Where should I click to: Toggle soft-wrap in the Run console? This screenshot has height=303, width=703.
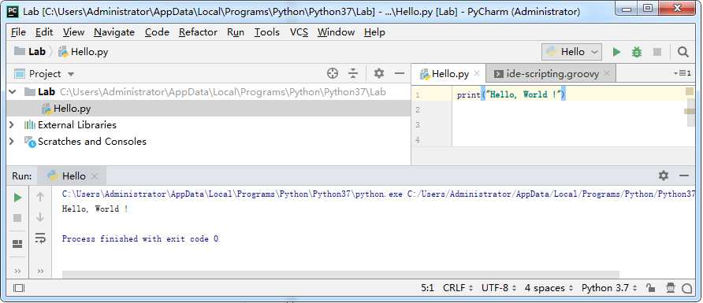click(x=40, y=238)
